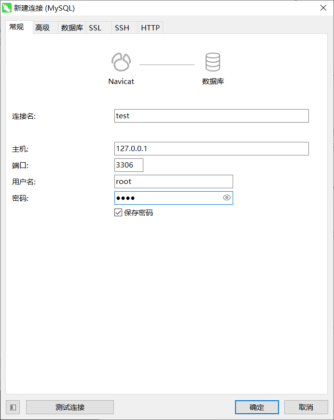
Task: Click the 用户名 field containing root
Action: 174,182
